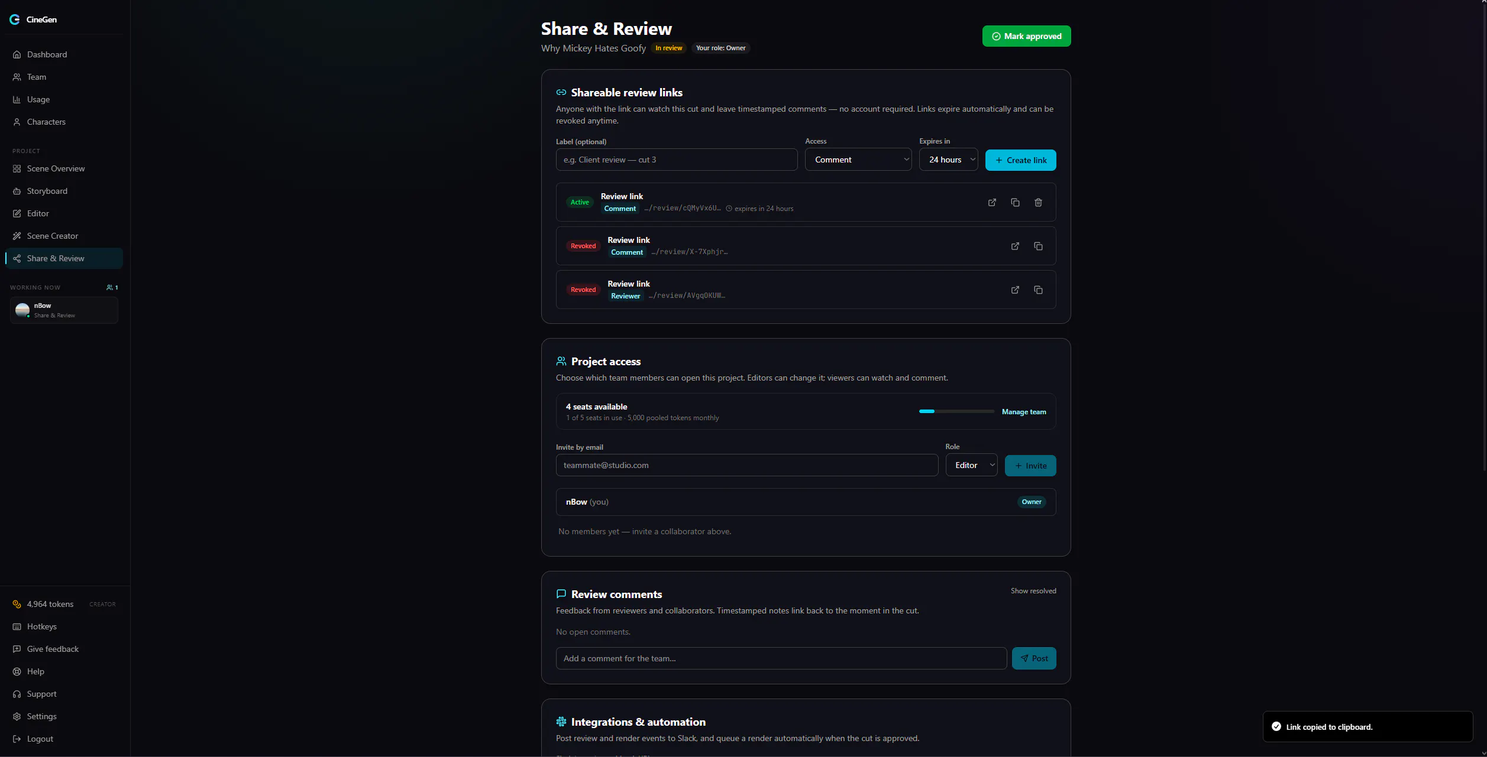
Task: Click the expires in 24 hours text
Action: 764,209
